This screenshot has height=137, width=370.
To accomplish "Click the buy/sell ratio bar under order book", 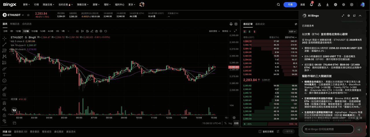I will (x=270, y=124).
